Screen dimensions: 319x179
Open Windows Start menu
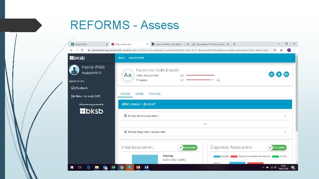pos(72,167)
